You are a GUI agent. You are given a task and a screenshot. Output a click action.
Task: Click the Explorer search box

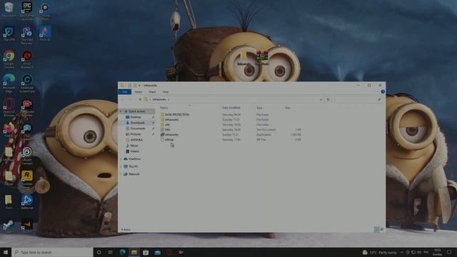(358, 100)
